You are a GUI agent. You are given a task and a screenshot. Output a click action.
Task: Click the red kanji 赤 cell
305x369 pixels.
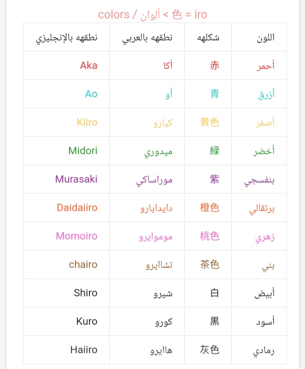215,65
